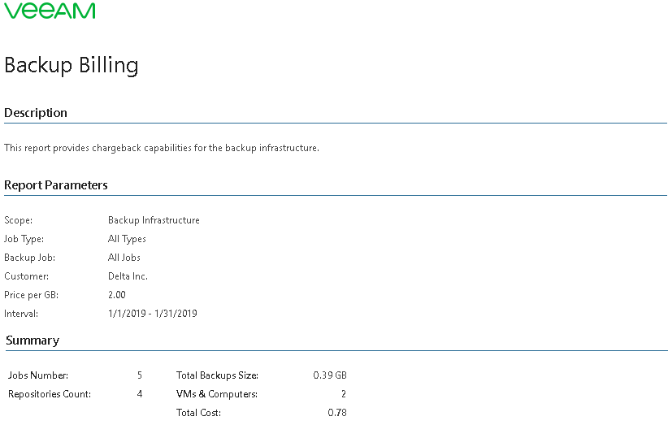Click the Description section heading
The height and width of the screenshot is (425, 668).
click(36, 113)
